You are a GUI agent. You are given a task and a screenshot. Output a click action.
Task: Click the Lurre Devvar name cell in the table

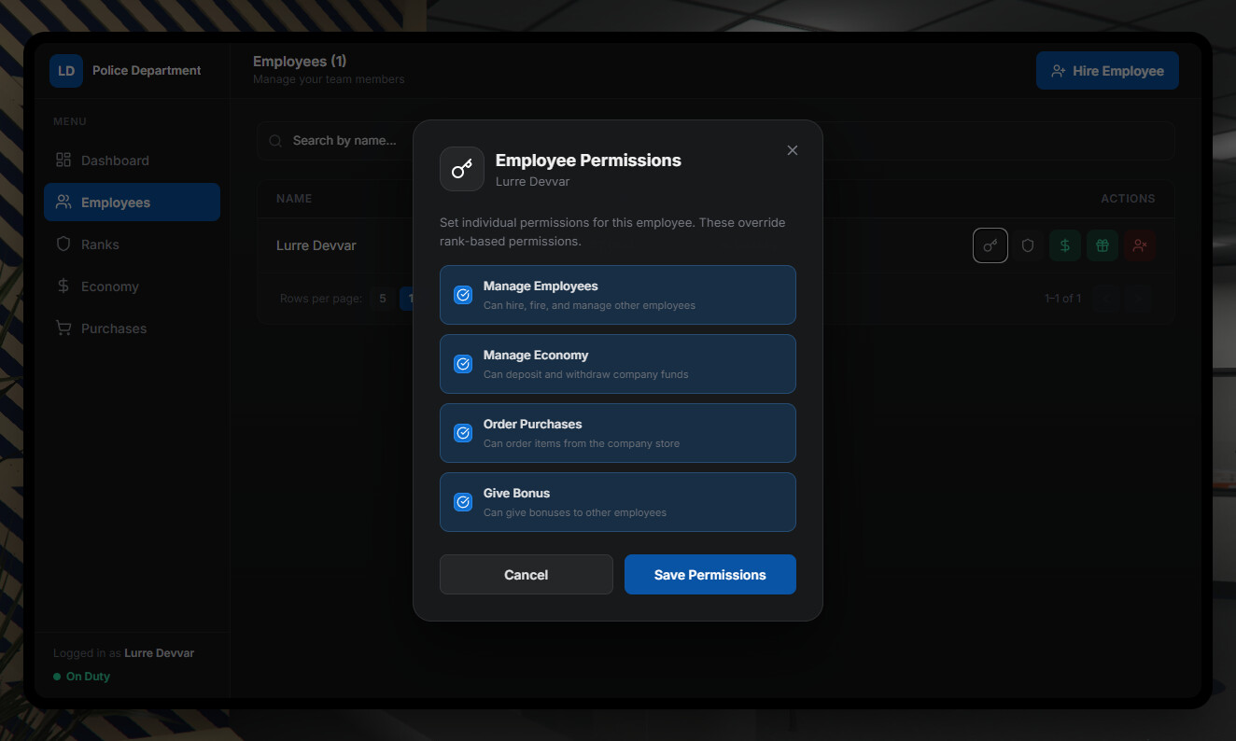(x=316, y=245)
